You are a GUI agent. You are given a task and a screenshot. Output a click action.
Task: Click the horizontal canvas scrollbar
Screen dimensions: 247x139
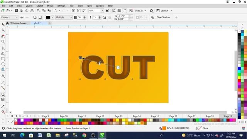click(x=125, y=112)
